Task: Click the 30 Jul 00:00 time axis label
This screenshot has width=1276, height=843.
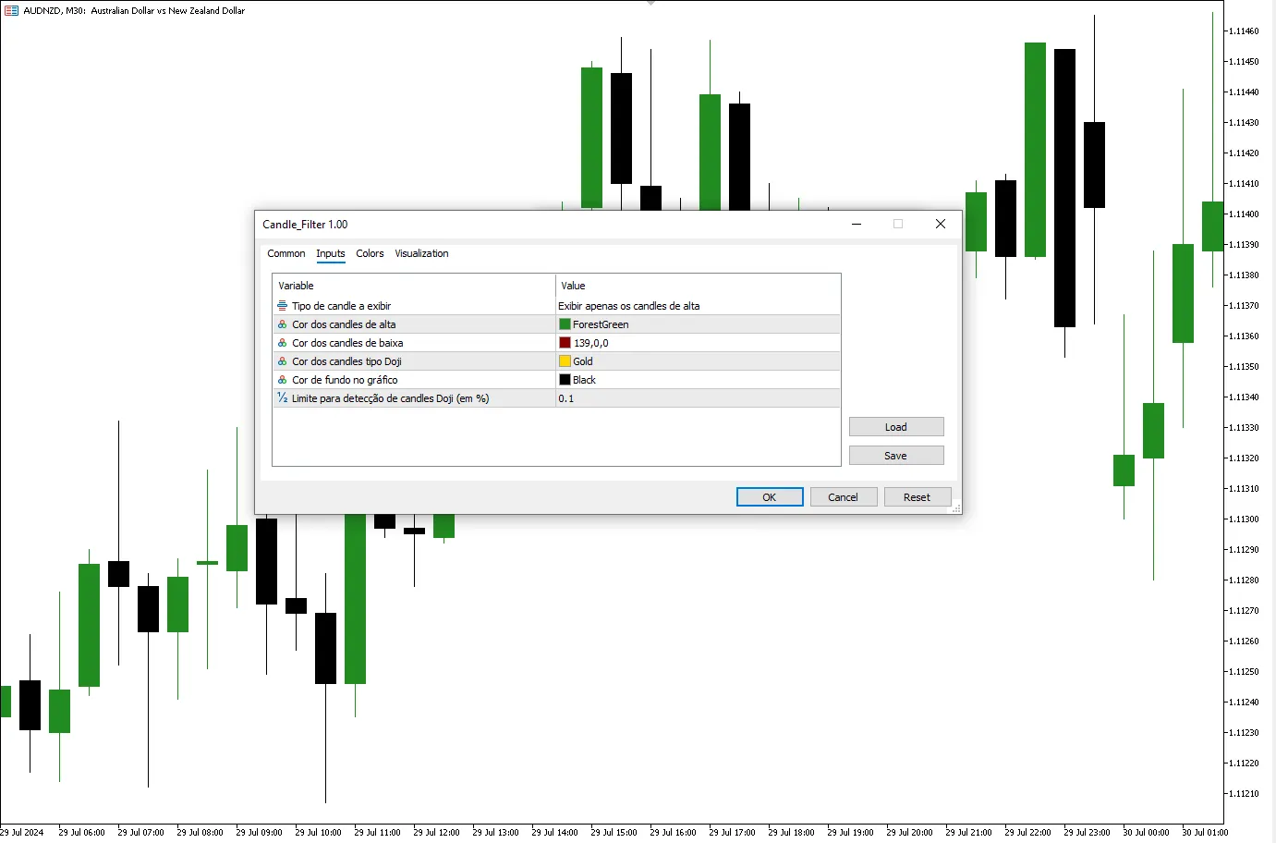Action: point(1146,833)
